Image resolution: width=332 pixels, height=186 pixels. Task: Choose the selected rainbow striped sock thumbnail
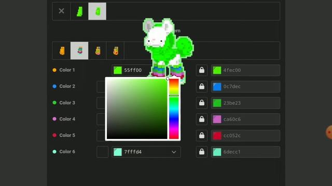[x=79, y=51]
